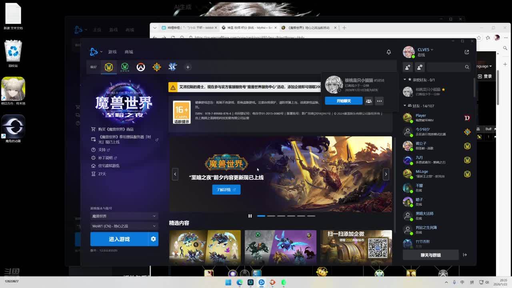Viewport: 512px width, 288px height.
Task: Open the Battle.net logo menu
Action: pyautogui.click(x=94, y=52)
